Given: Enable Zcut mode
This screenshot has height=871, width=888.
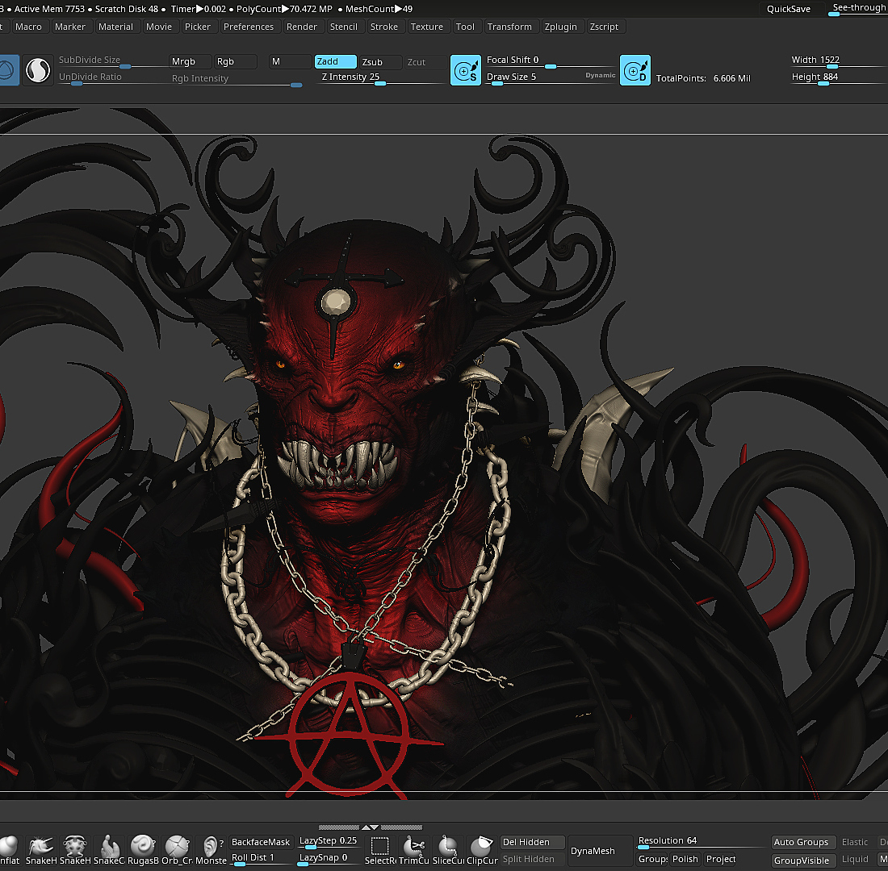Looking at the screenshot, I should [425, 61].
